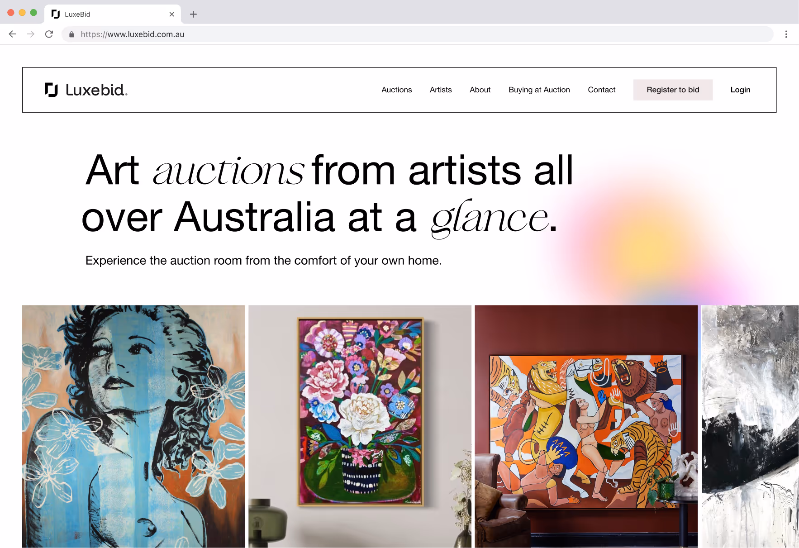
Task: Go to the Artists page
Action: pos(441,90)
